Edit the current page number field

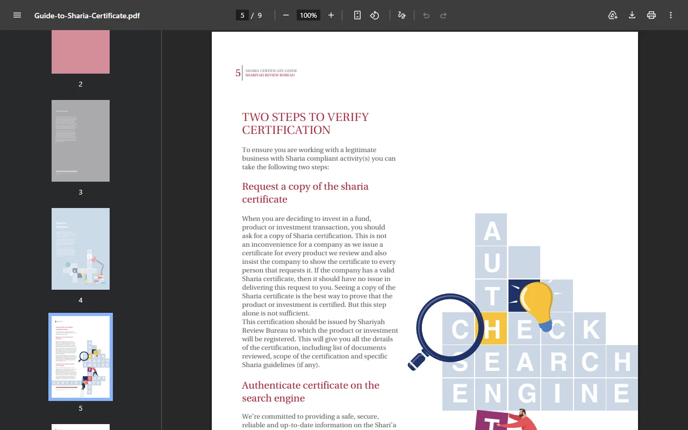click(242, 15)
